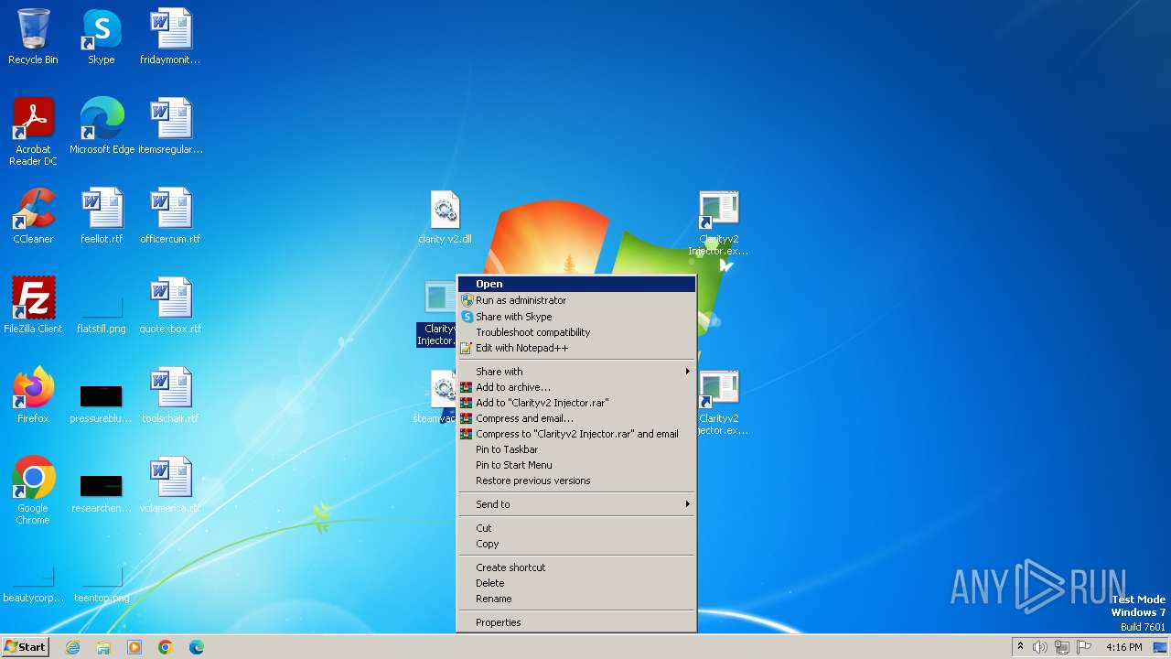The height and width of the screenshot is (659, 1171).
Task: Select Compress and email... option
Action: [x=576, y=418]
